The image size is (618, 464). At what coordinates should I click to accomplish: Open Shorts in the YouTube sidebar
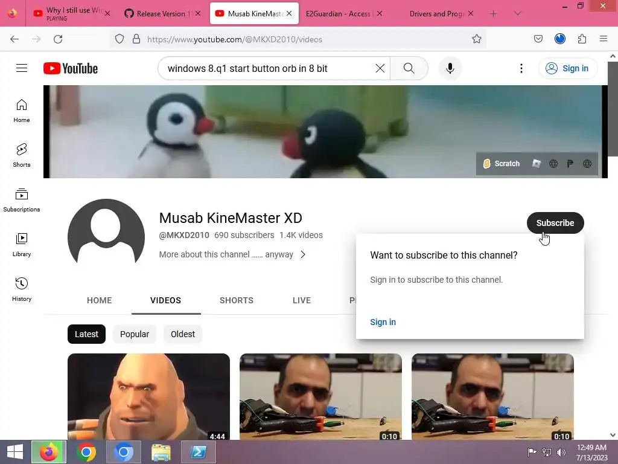point(22,155)
